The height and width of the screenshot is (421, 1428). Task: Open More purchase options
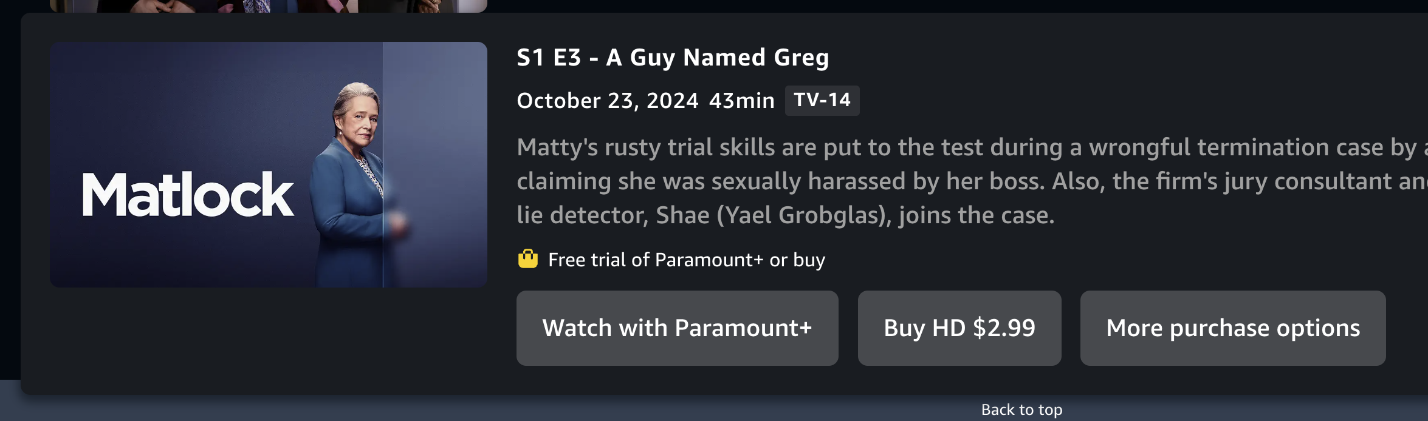pos(1232,328)
